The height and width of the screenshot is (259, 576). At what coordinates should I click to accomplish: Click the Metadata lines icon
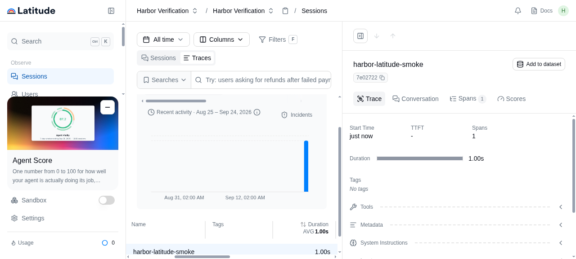click(353, 225)
